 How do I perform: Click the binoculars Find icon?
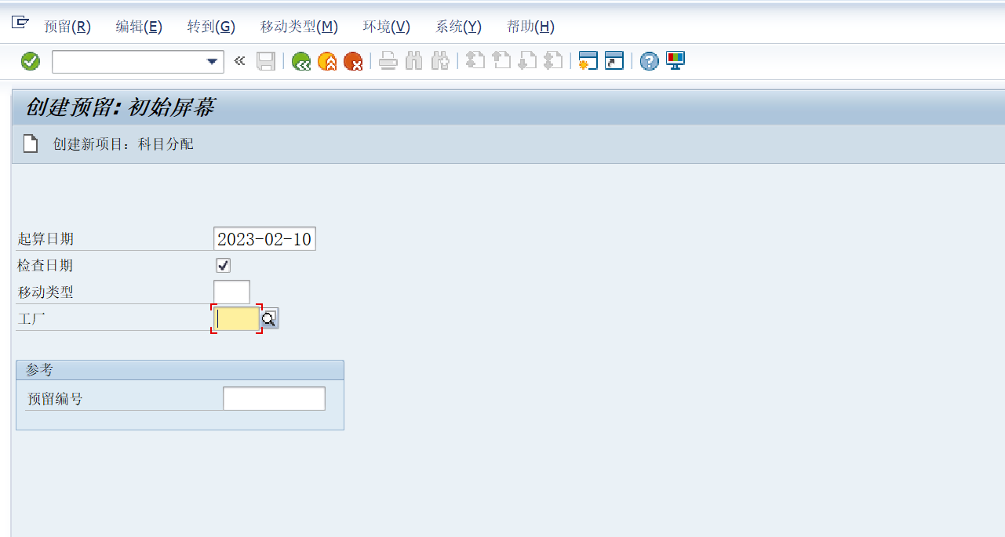[414, 61]
